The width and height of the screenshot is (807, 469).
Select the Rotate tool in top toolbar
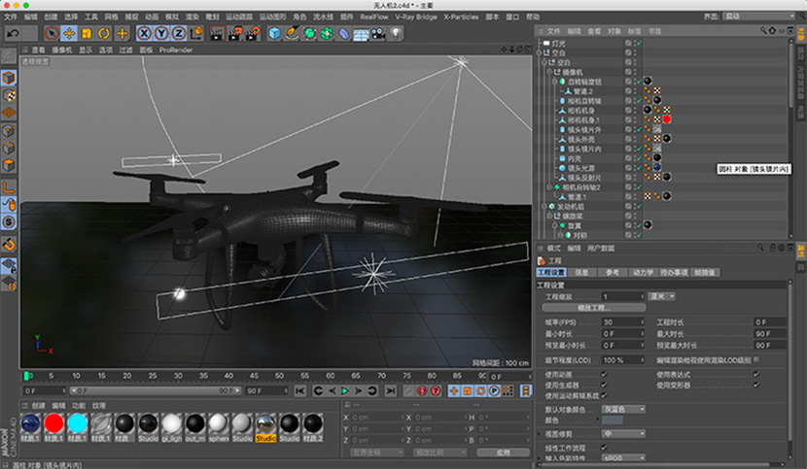(x=104, y=33)
